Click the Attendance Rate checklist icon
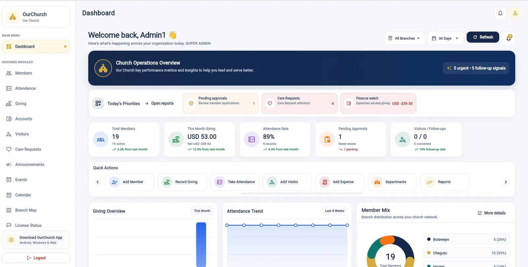This screenshot has height=267, width=528. pyautogui.click(x=251, y=139)
